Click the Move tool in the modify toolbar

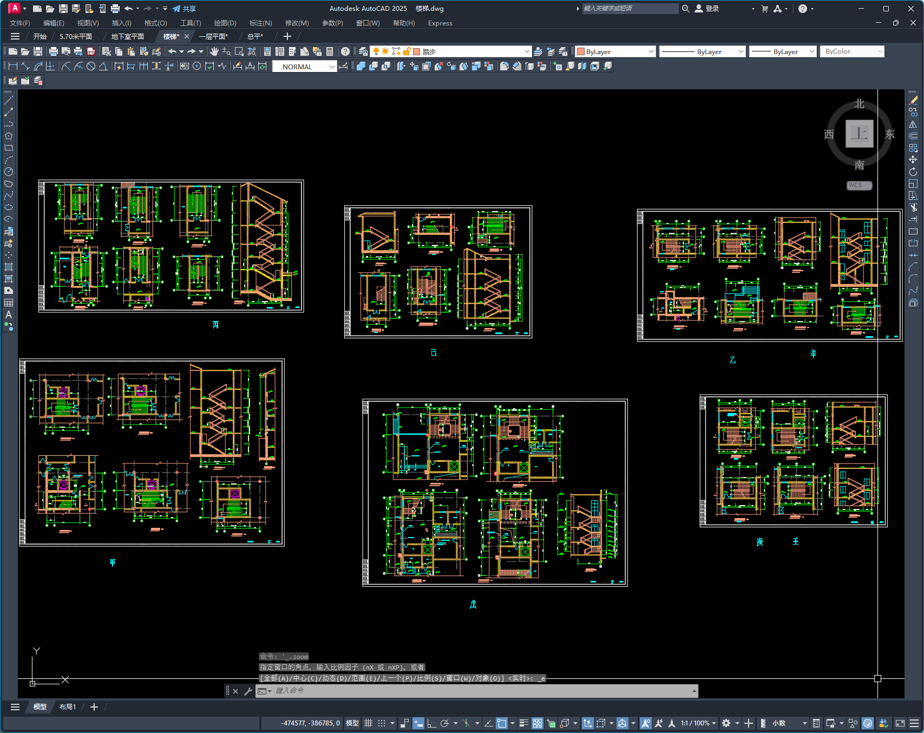tap(913, 160)
